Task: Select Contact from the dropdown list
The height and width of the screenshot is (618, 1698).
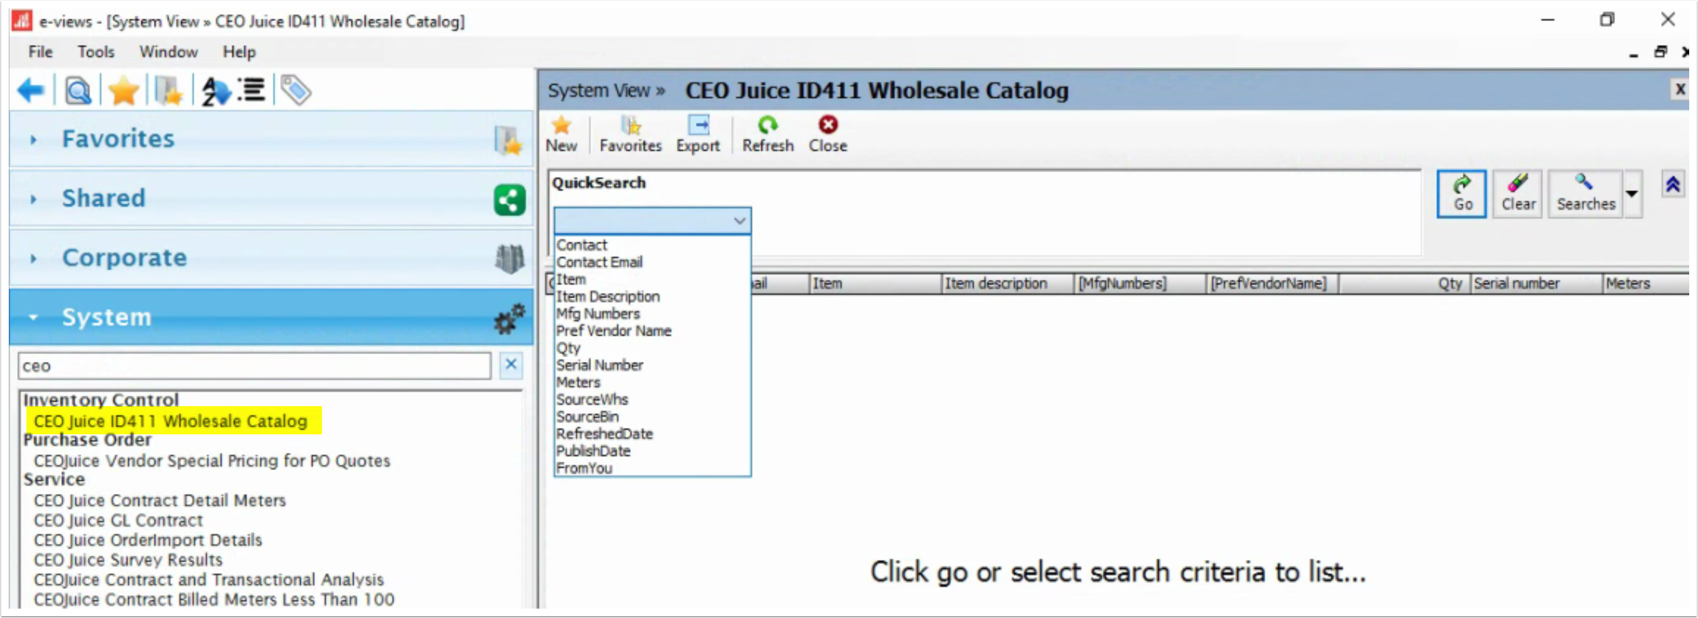Action: (653, 245)
